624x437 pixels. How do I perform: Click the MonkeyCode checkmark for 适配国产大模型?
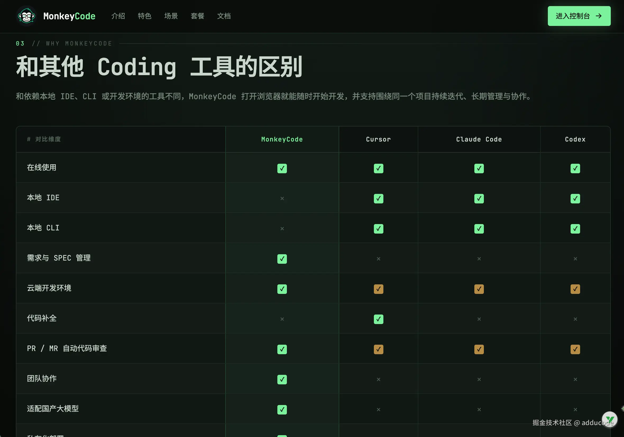[282, 410]
